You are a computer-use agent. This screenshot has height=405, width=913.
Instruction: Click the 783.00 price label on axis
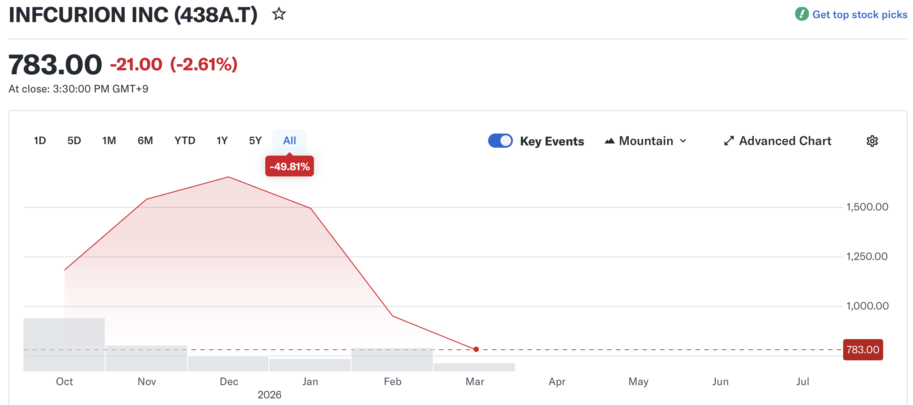(863, 350)
